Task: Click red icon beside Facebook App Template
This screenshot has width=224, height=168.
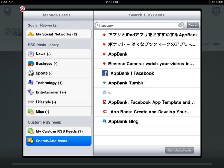Action: coord(104,102)
